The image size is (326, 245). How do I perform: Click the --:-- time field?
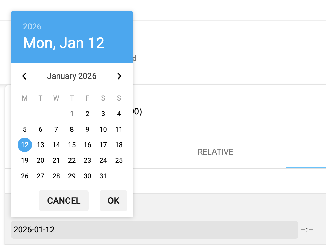coord(307,230)
